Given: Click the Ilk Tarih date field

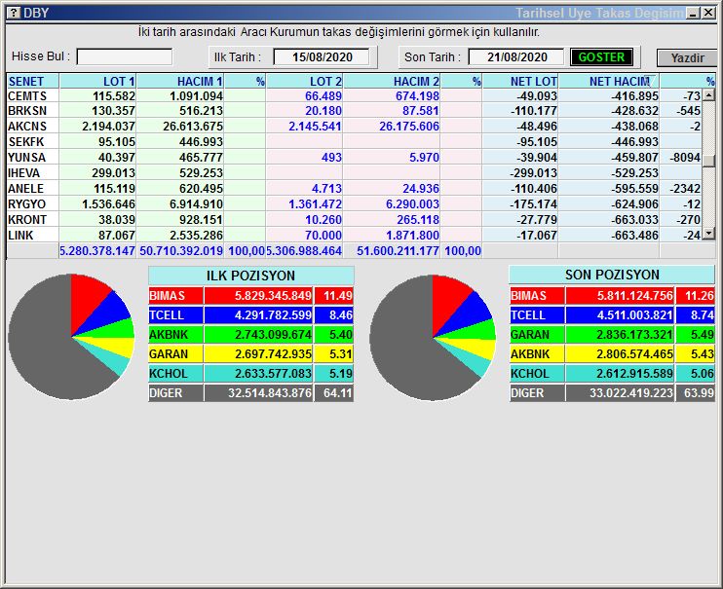Looking at the screenshot, I should pos(322,57).
